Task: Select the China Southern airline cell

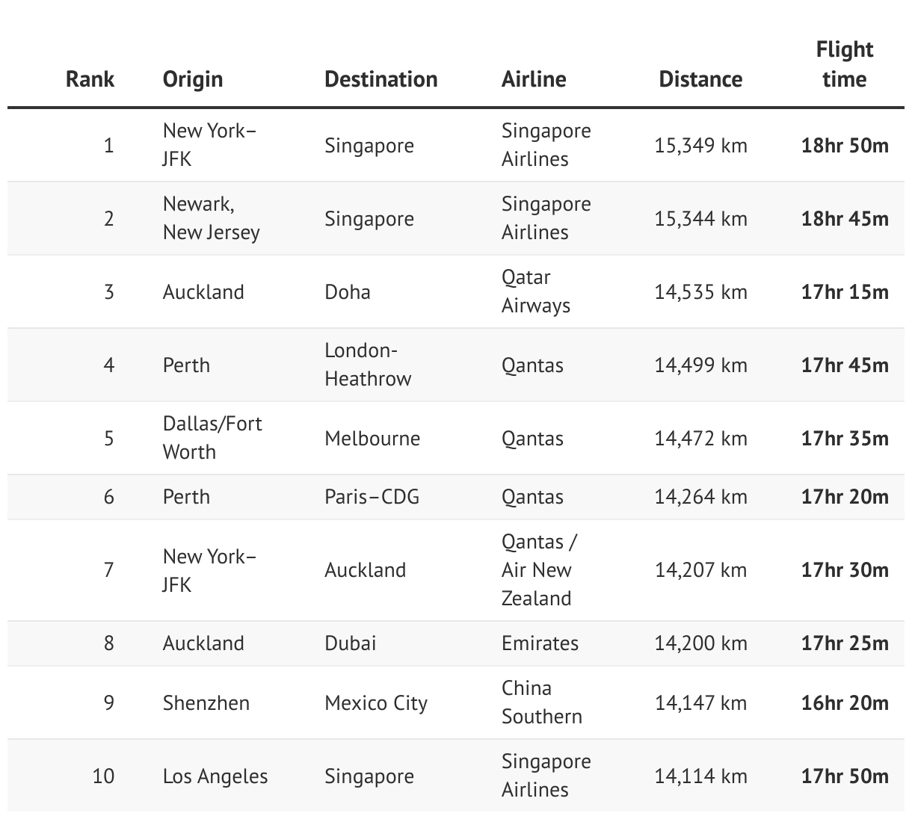Action: coord(541,702)
